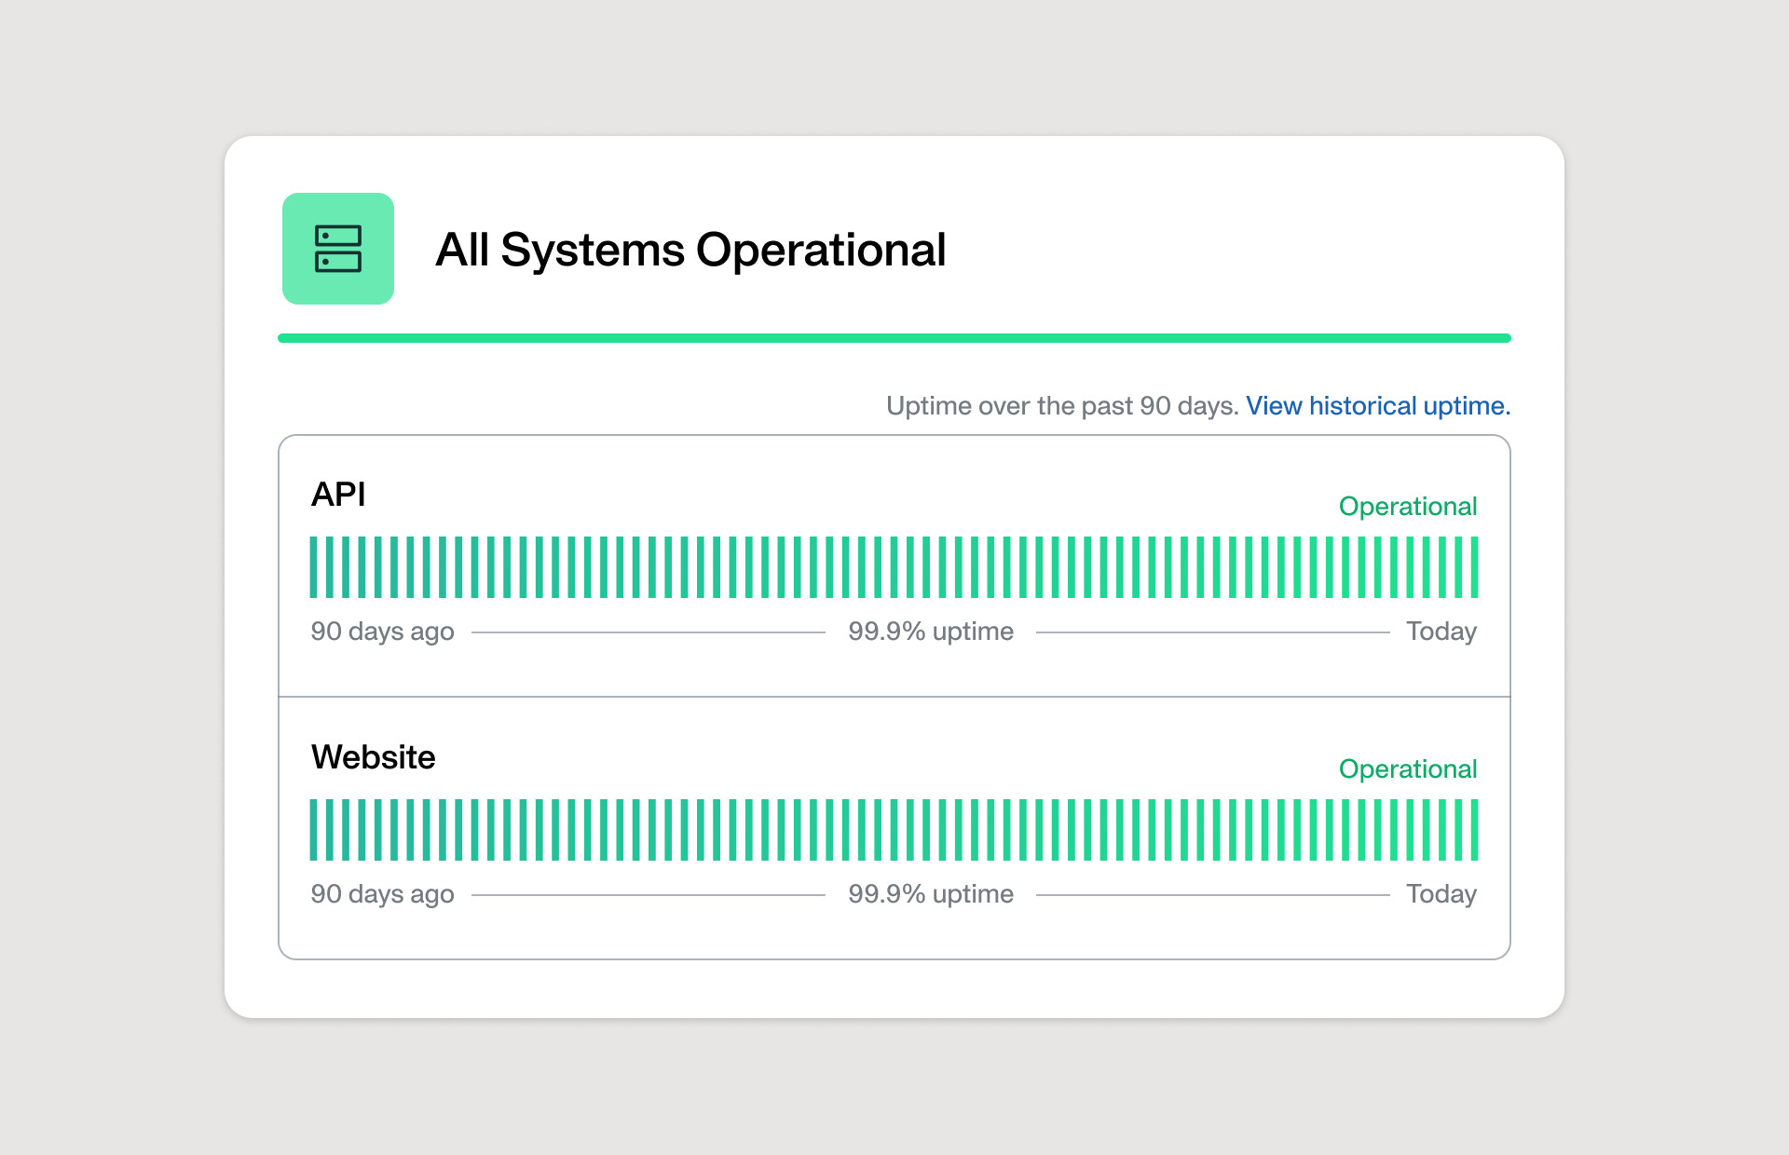Click the last bar in API uptime chart
The height and width of the screenshot is (1155, 1789).
[x=1474, y=567]
